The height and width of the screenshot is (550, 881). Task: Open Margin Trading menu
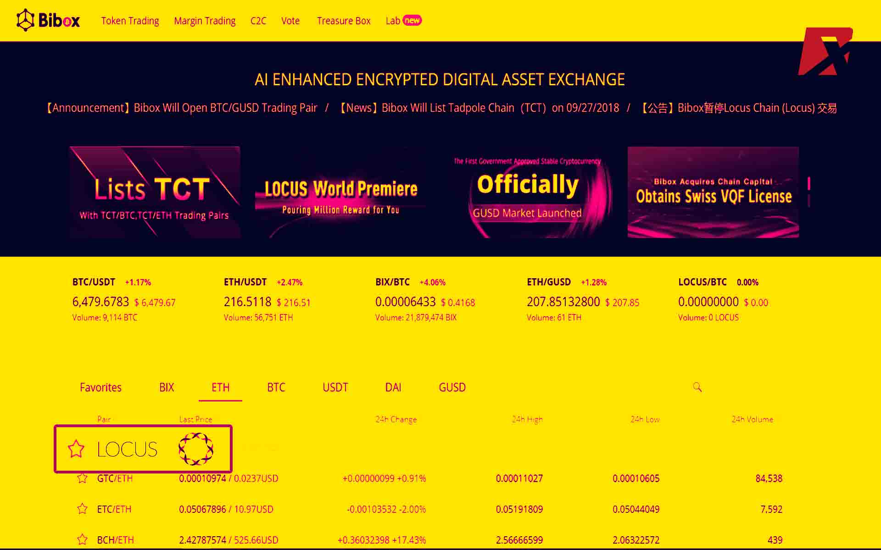(x=205, y=21)
